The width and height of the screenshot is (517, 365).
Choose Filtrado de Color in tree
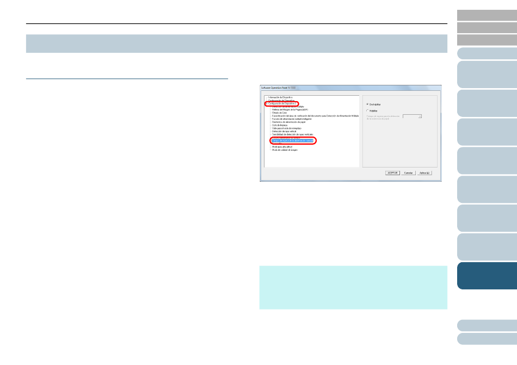280,113
